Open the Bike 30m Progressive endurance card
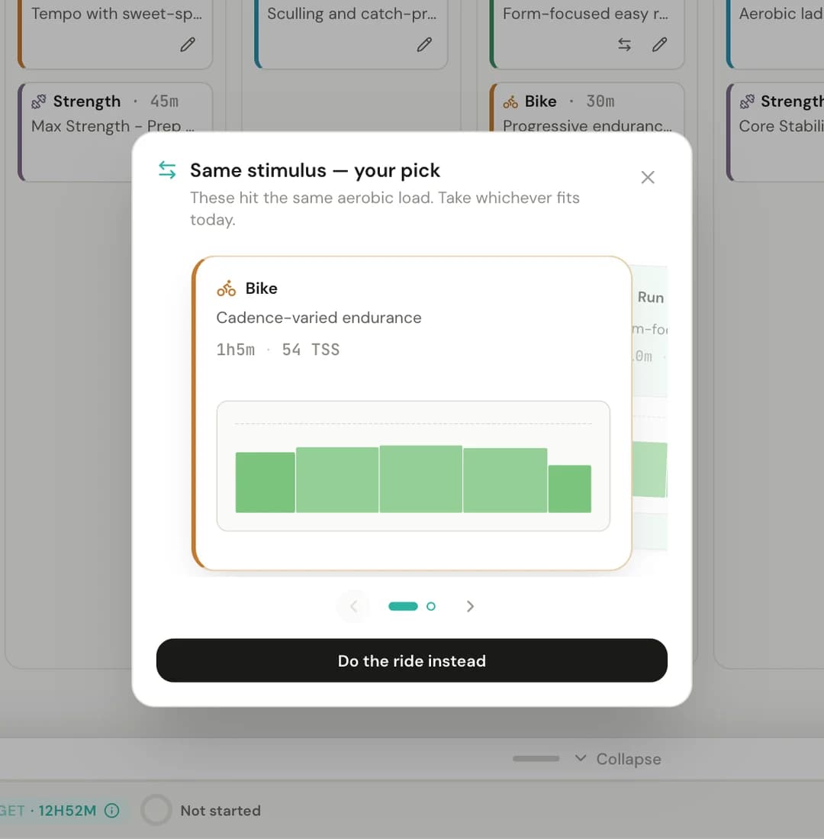This screenshot has height=839, width=824. click(x=587, y=108)
